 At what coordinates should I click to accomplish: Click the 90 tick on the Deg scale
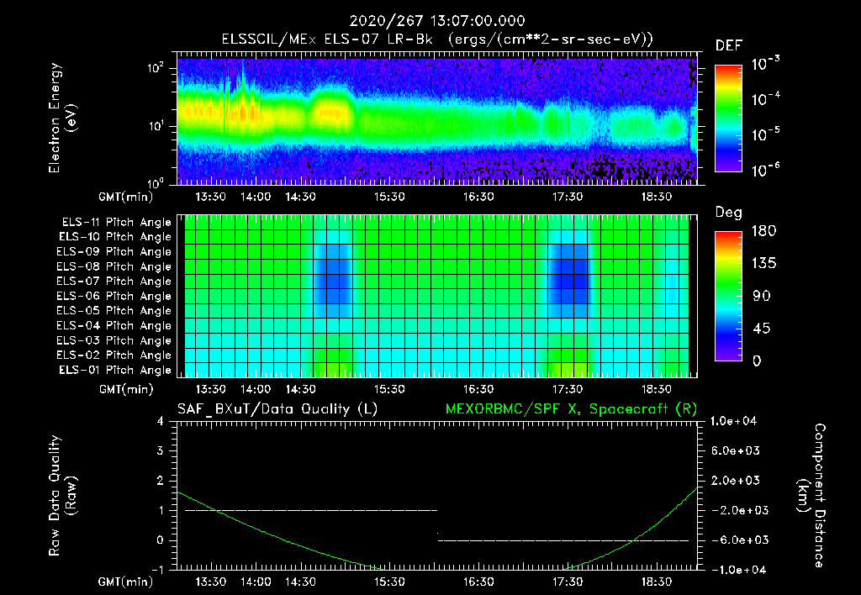[x=762, y=296]
